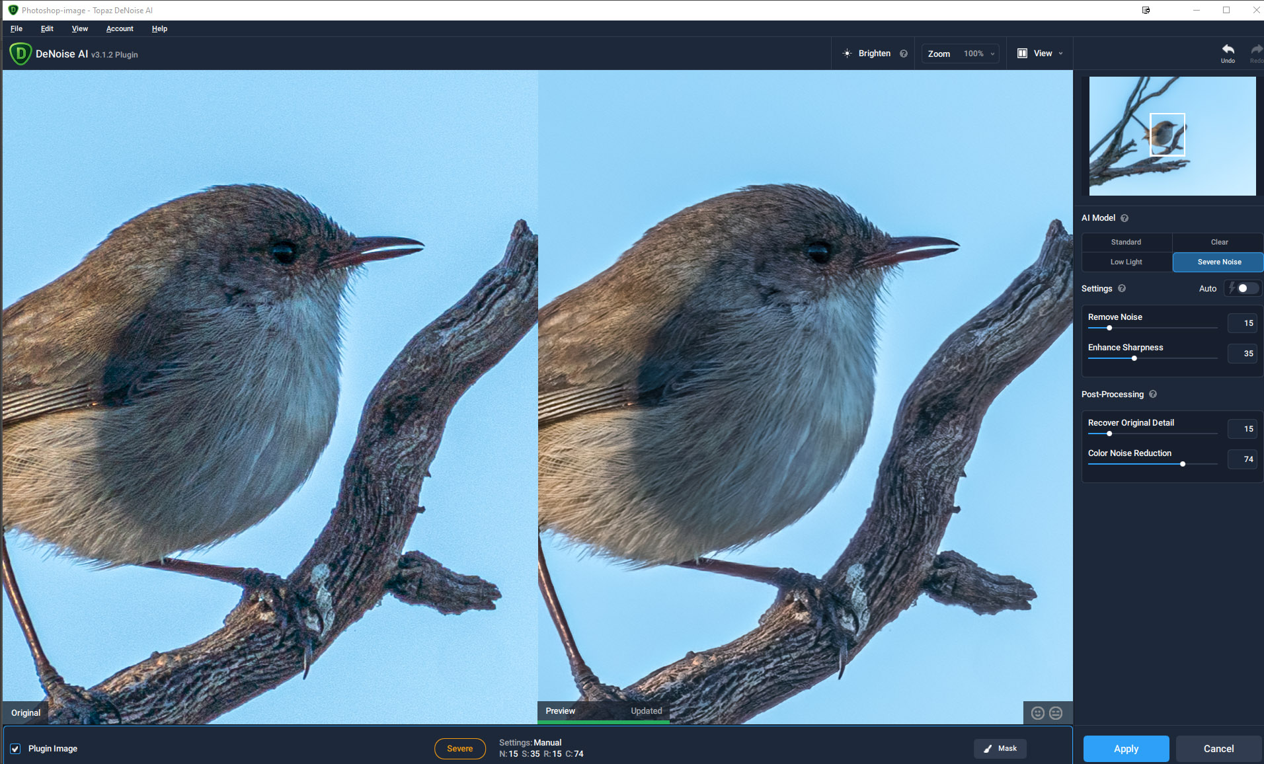Open the AI Model help icon

coord(1125,218)
